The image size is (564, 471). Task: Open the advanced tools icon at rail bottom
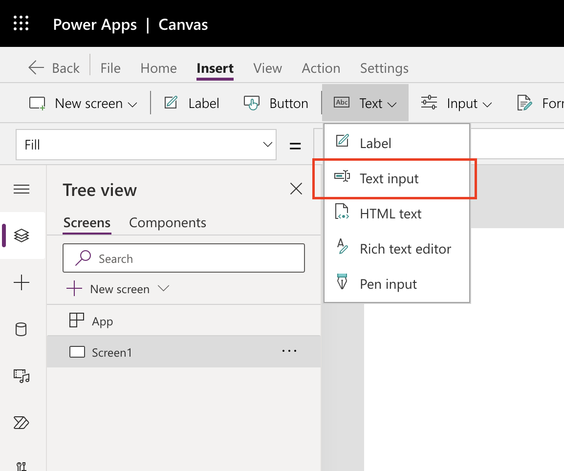(22, 464)
